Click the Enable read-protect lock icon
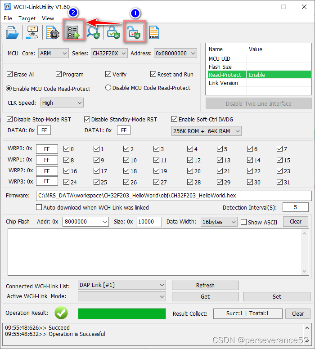The height and width of the screenshot is (349, 315). 113,32
